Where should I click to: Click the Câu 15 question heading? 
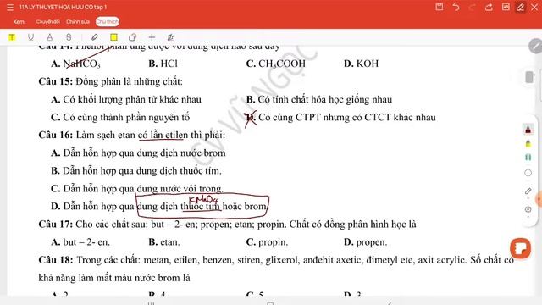coord(111,81)
